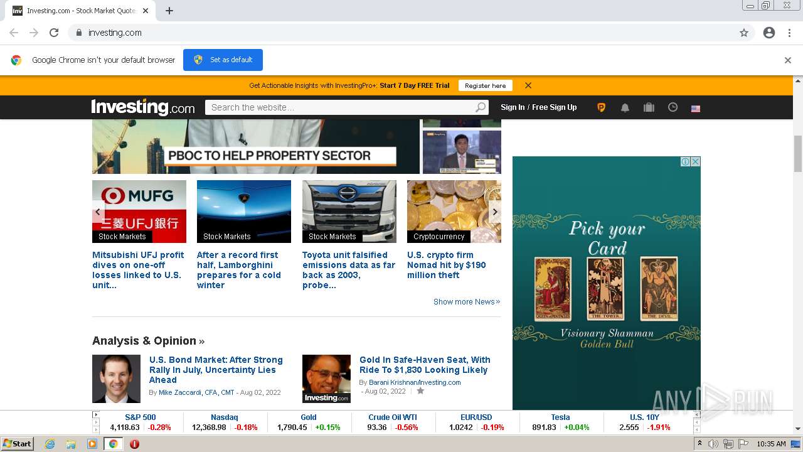Image resolution: width=803 pixels, height=452 pixels.
Task: Open author Barani Krishnan/Investing.com profile
Action: (415, 382)
